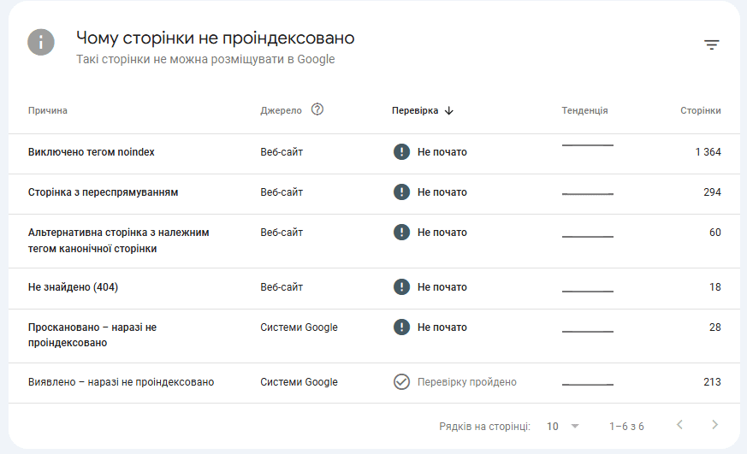This screenshot has width=747, height=454.
Task: Click help icon next to Джерело
Action: tap(317, 109)
